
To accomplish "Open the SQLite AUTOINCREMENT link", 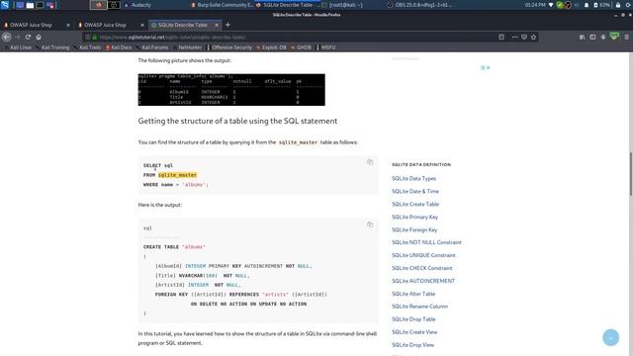I will click(423, 281).
